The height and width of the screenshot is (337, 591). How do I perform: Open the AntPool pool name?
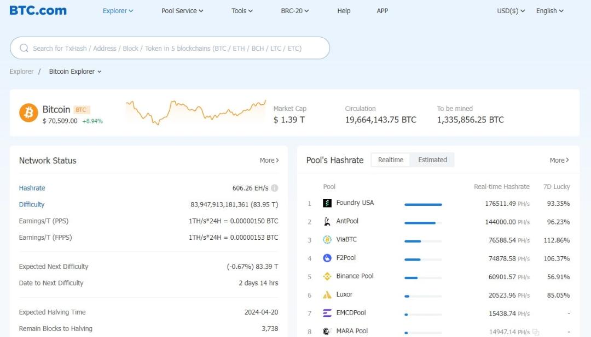coord(347,221)
